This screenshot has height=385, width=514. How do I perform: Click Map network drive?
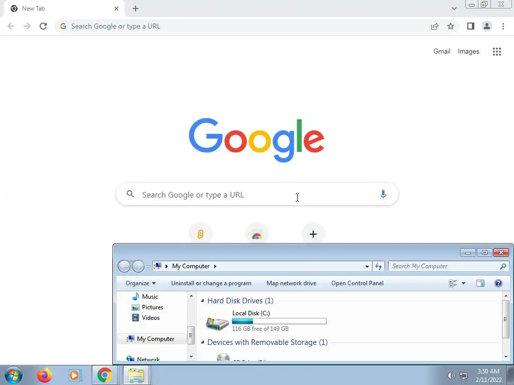[292, 283]
